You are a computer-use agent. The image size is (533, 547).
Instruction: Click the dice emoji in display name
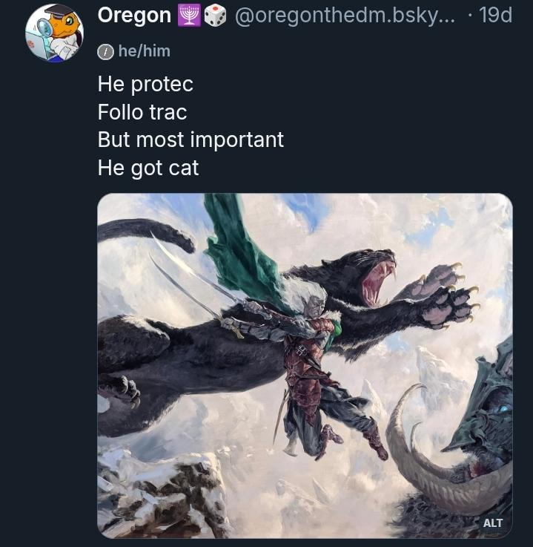(x=215, y=15)
